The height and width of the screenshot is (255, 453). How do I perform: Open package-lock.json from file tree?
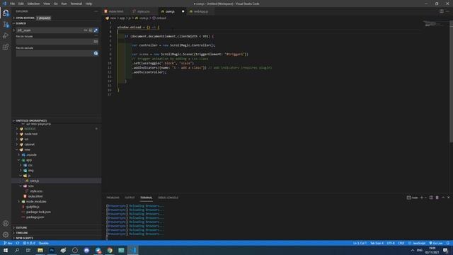coord(38,212)
